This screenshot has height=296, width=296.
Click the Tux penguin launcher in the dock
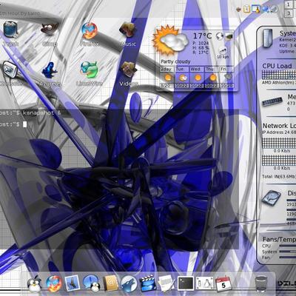pos(34,283)
